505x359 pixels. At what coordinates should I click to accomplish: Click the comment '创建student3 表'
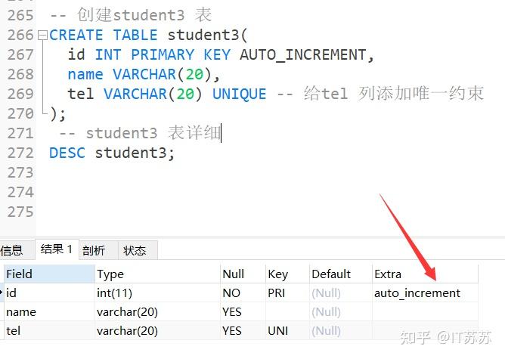(x=144, y=15)
